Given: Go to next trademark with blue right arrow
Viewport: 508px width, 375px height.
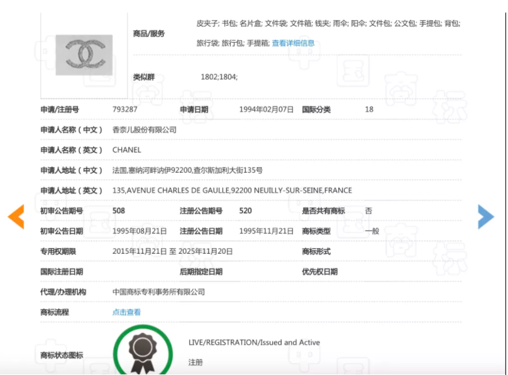Looking at the screenshot, I should coord(486,217).
